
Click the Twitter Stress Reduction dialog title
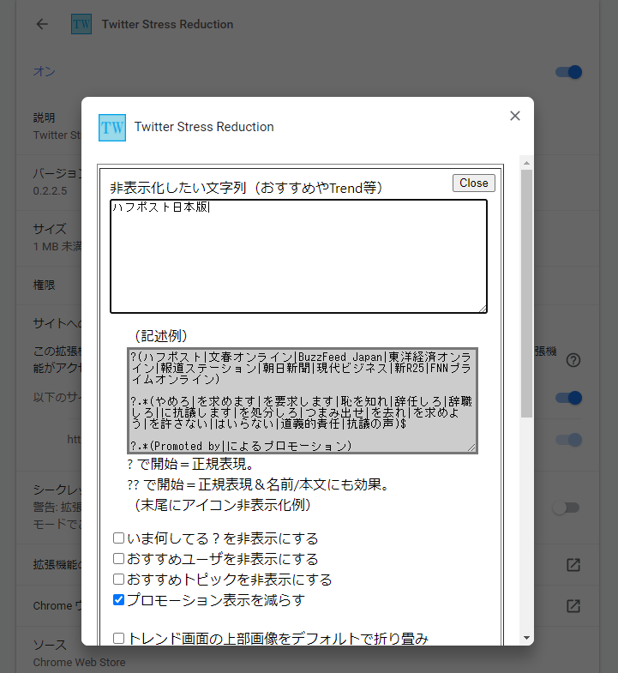tap(204, 127)
